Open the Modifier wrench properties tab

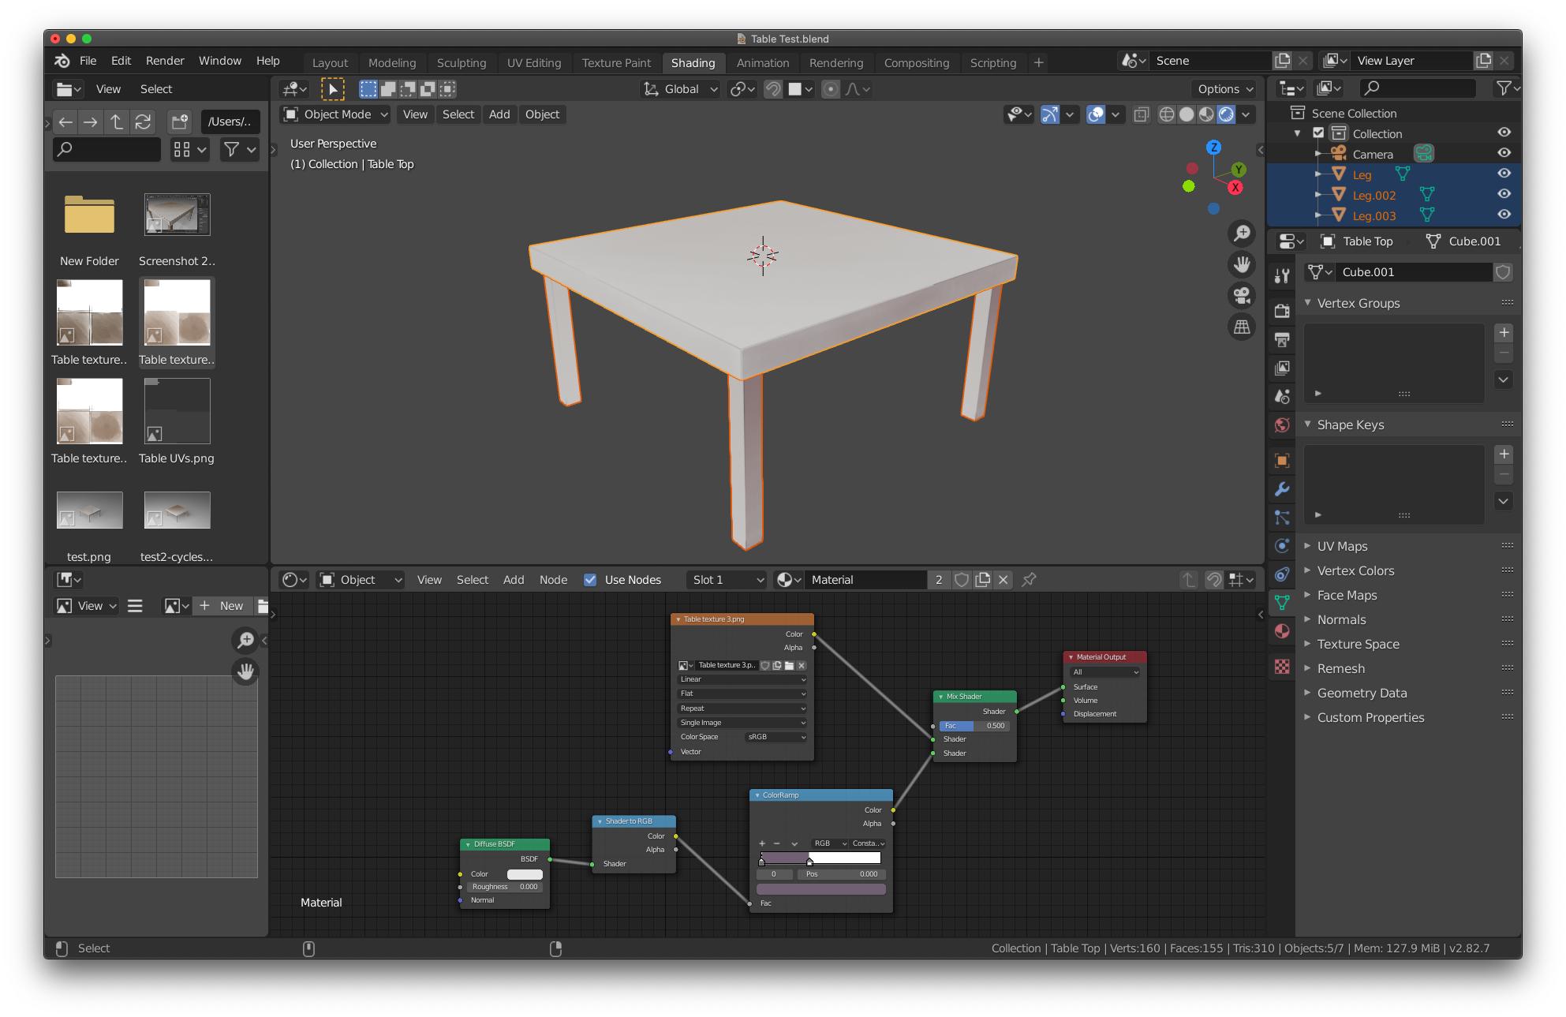point(1282,489)
